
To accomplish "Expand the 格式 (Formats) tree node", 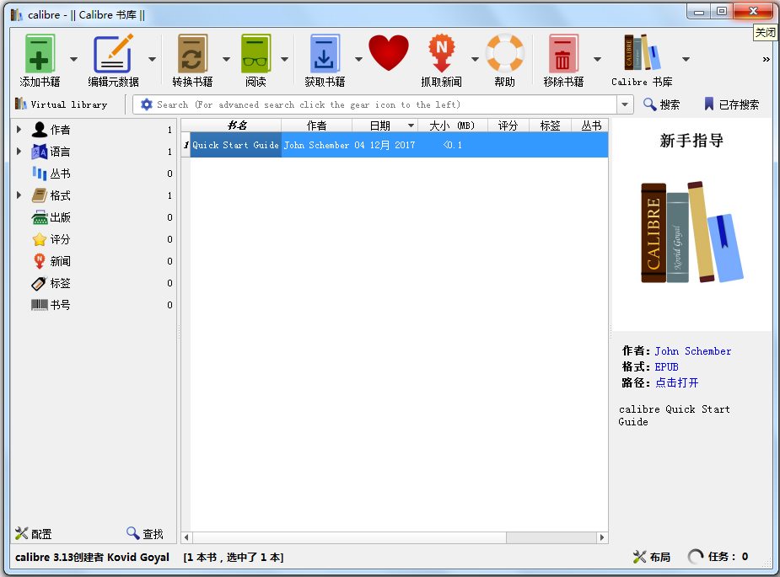I will pos(19,195).
